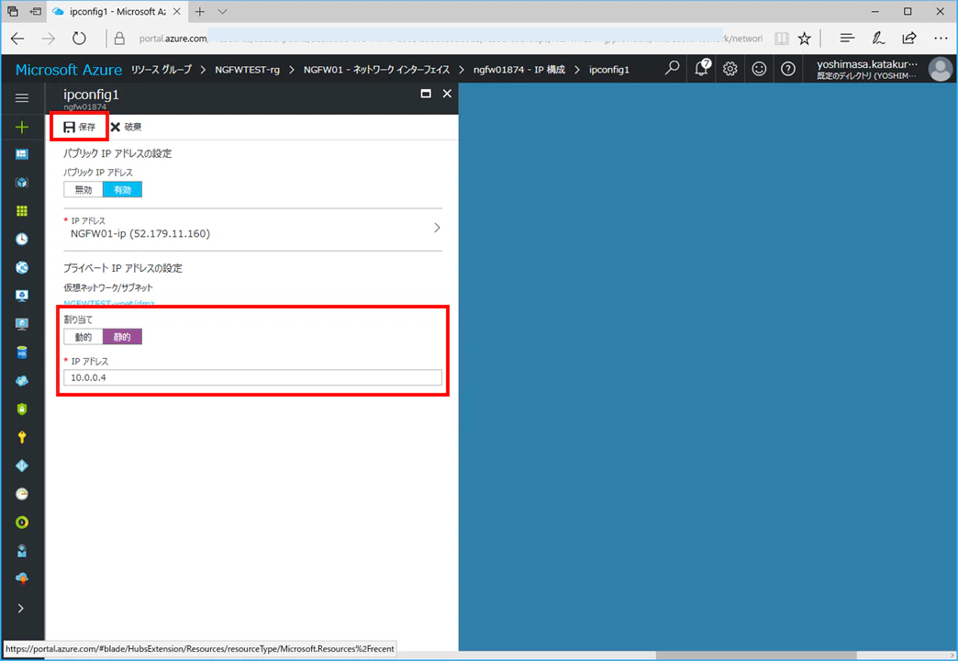The height and width of the screenshot is (661, 958).
Task: Select the ipconfig1 - Microsoft Azure tab
Action: pyautogui.click(x=117, y=12)
